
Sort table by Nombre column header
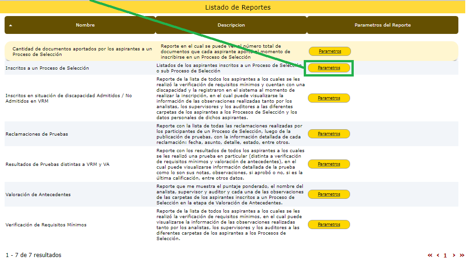click(x=85, y=25)
